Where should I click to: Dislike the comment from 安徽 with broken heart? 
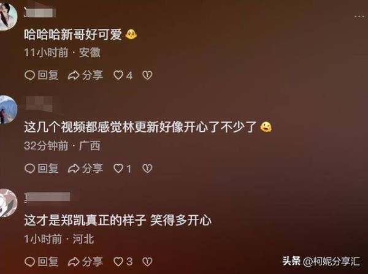pos(147,75)
